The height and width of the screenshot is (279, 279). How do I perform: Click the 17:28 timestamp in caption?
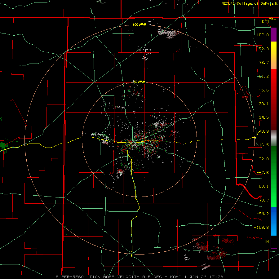tap(216, 277)
